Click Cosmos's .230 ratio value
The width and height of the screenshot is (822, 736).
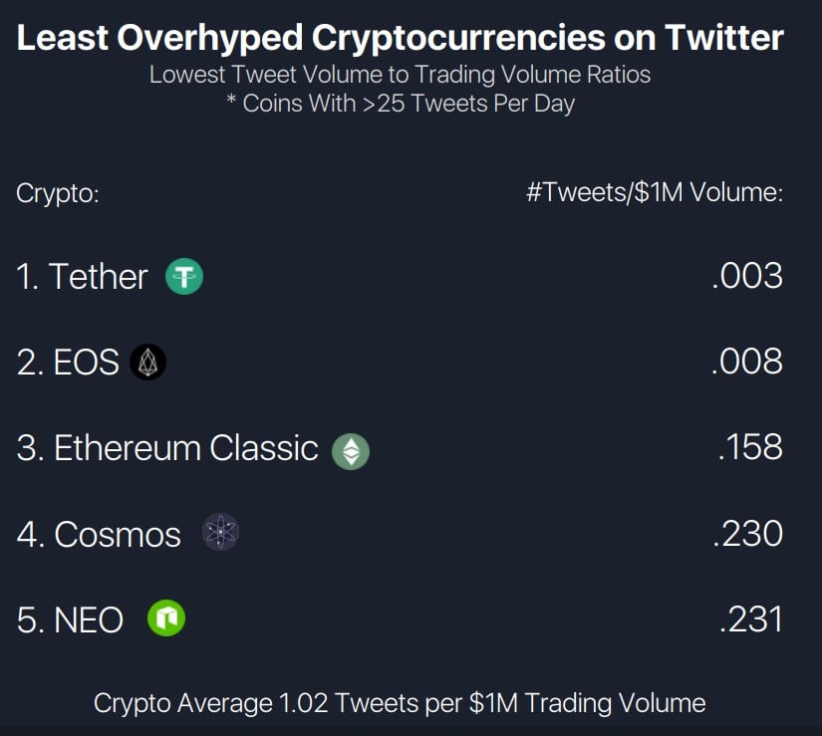(x=747, y=534)
